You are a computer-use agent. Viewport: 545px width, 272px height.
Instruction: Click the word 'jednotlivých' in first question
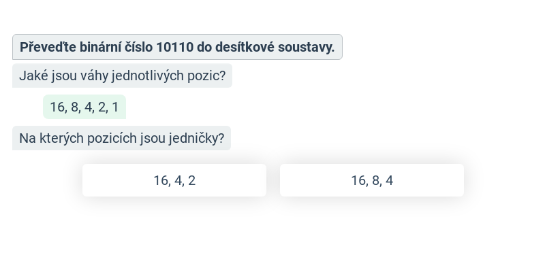pyautogui.click(x=149, y=75)
